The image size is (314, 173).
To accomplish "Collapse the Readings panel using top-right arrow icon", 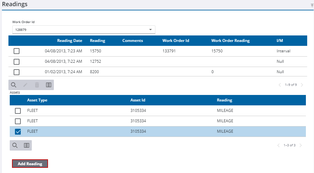I will click(312, 5).
